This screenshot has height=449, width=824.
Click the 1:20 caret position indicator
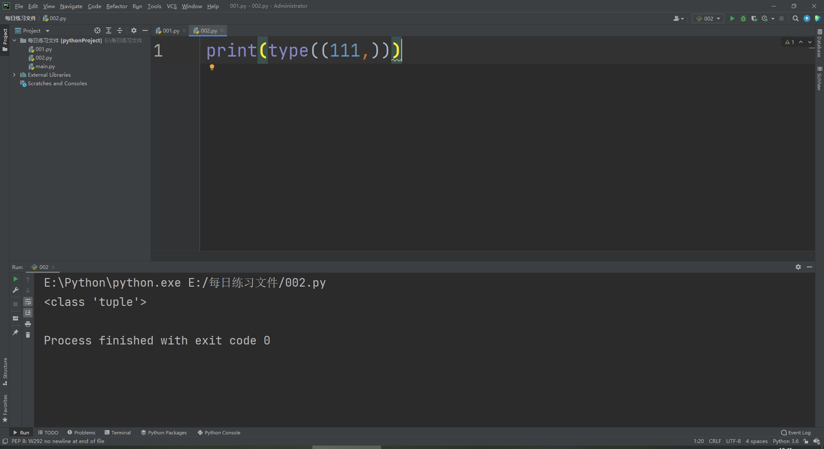pyautogui.click(x=699, y=441)
